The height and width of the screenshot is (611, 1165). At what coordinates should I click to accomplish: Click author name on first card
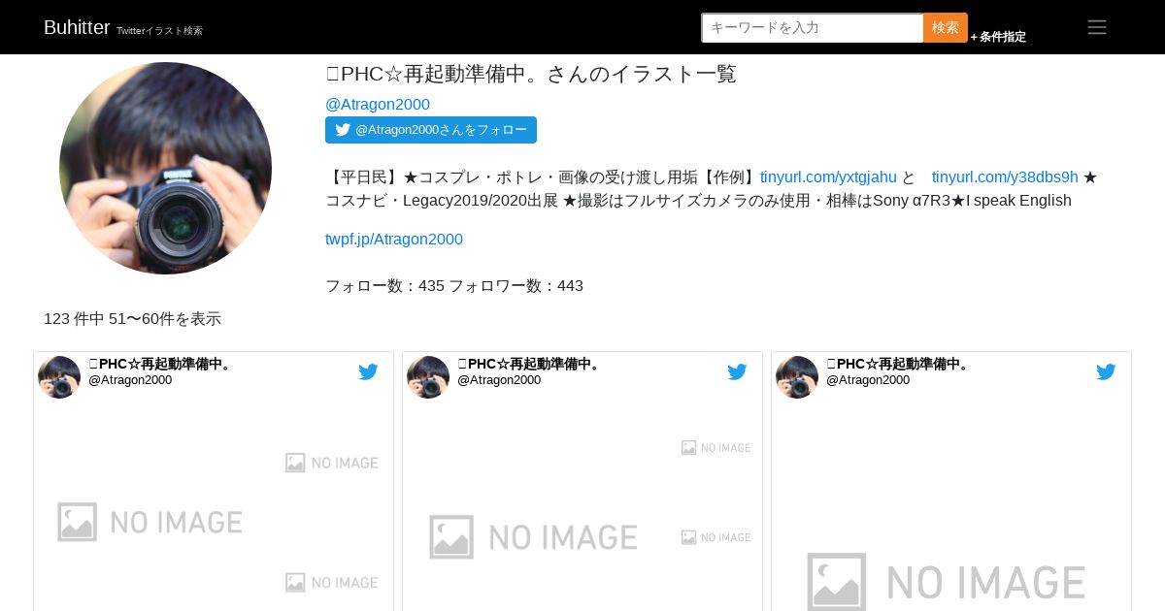160,364
